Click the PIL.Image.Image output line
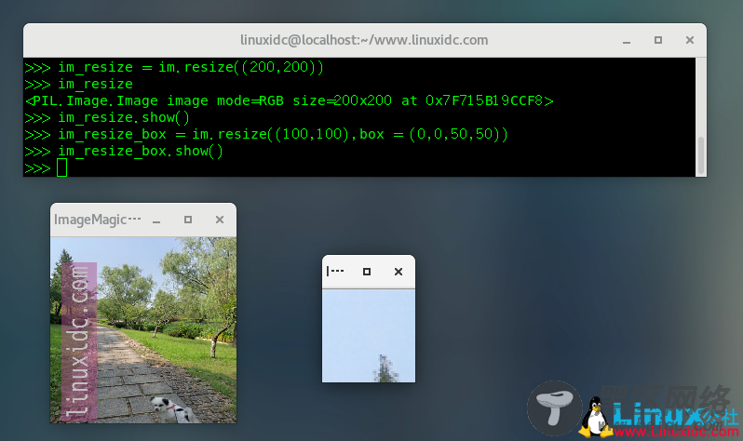This screenshot has height=441, width=743. [289, 100]
